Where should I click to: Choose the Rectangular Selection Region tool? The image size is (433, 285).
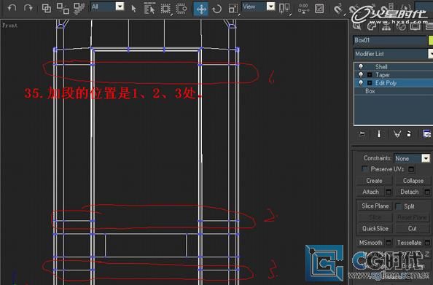(x=165, y=9)
